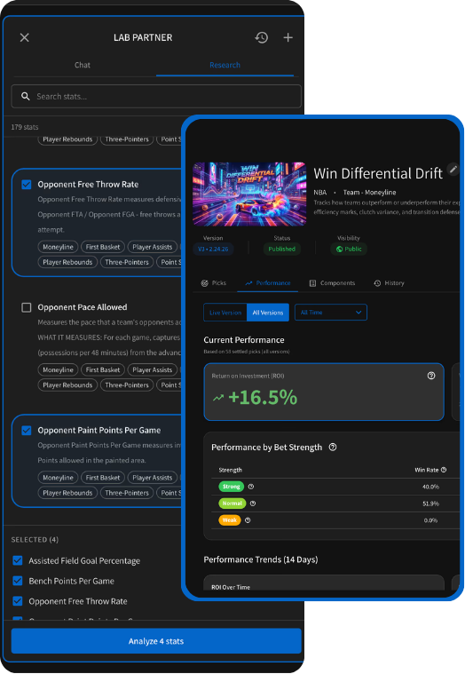This screenshot has width=465, height=674.
Task: Click the globe icon in Public badge
Action: tap(339, 249)
